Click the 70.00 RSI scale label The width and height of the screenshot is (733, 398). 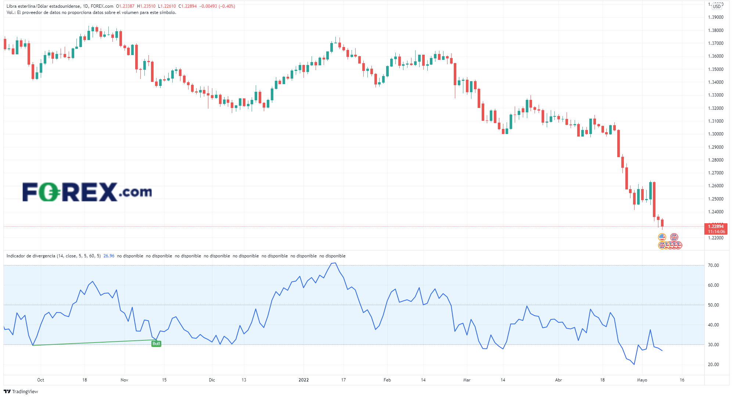point(714,265)
